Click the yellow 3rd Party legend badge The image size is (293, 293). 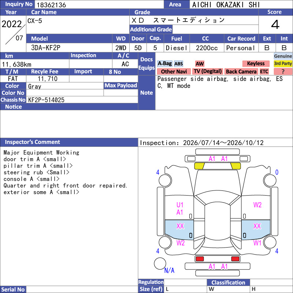[283, 63]
